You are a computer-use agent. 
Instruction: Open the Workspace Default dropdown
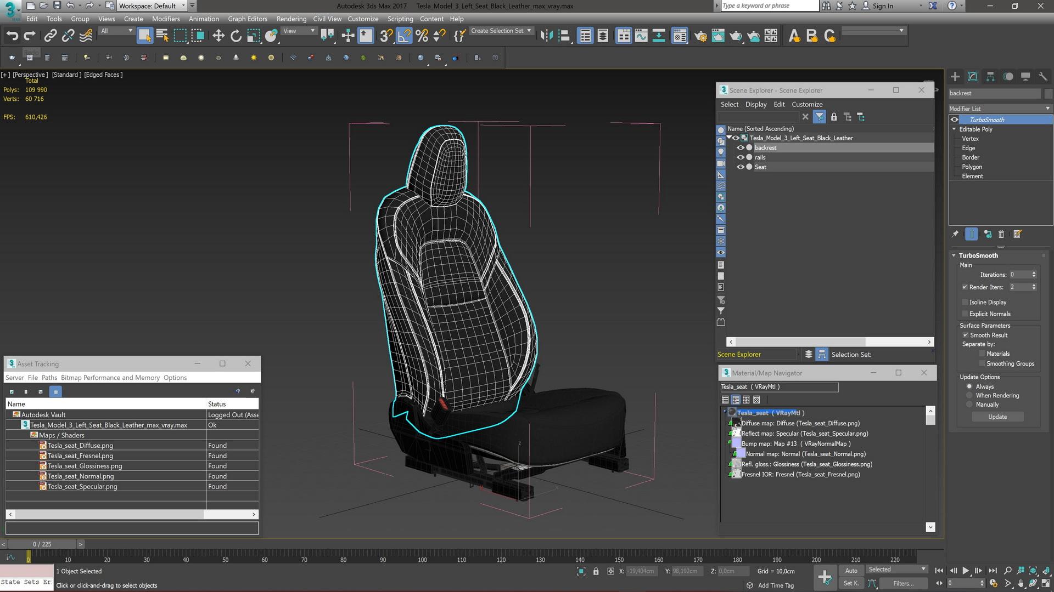coord(152,6)
